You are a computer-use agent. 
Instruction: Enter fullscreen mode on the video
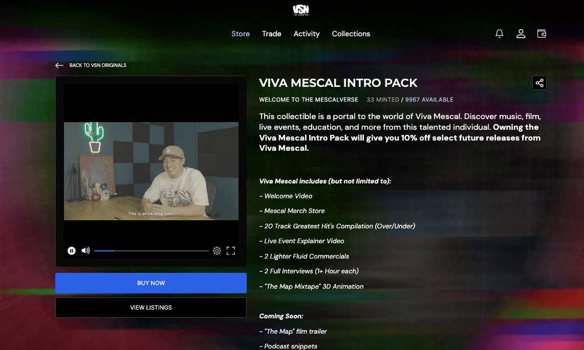(230, 251)
